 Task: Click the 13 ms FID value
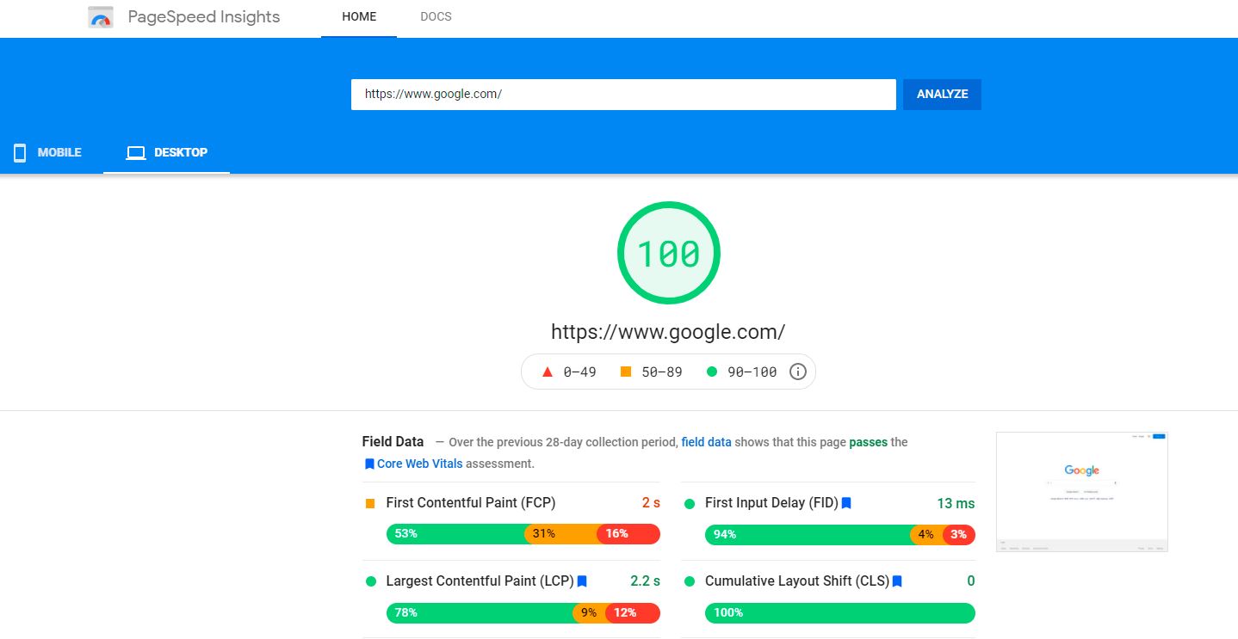coord(956,503)
